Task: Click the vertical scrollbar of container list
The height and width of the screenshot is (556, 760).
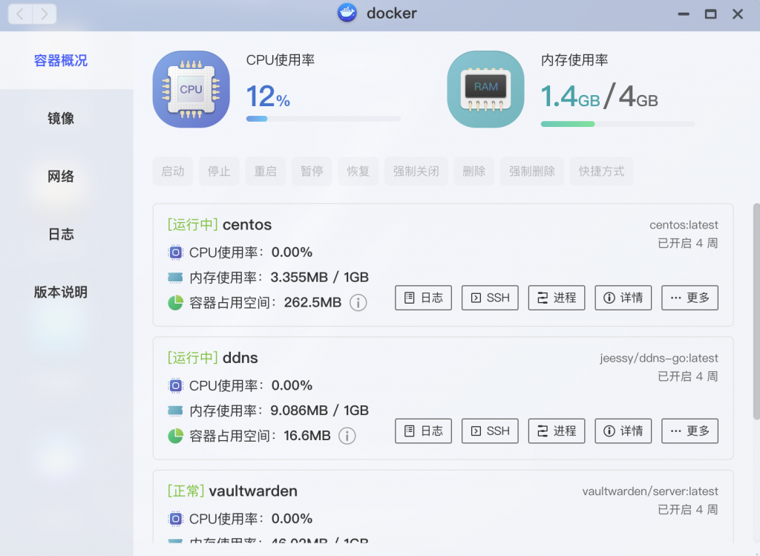Action: [x=756, y=311]
